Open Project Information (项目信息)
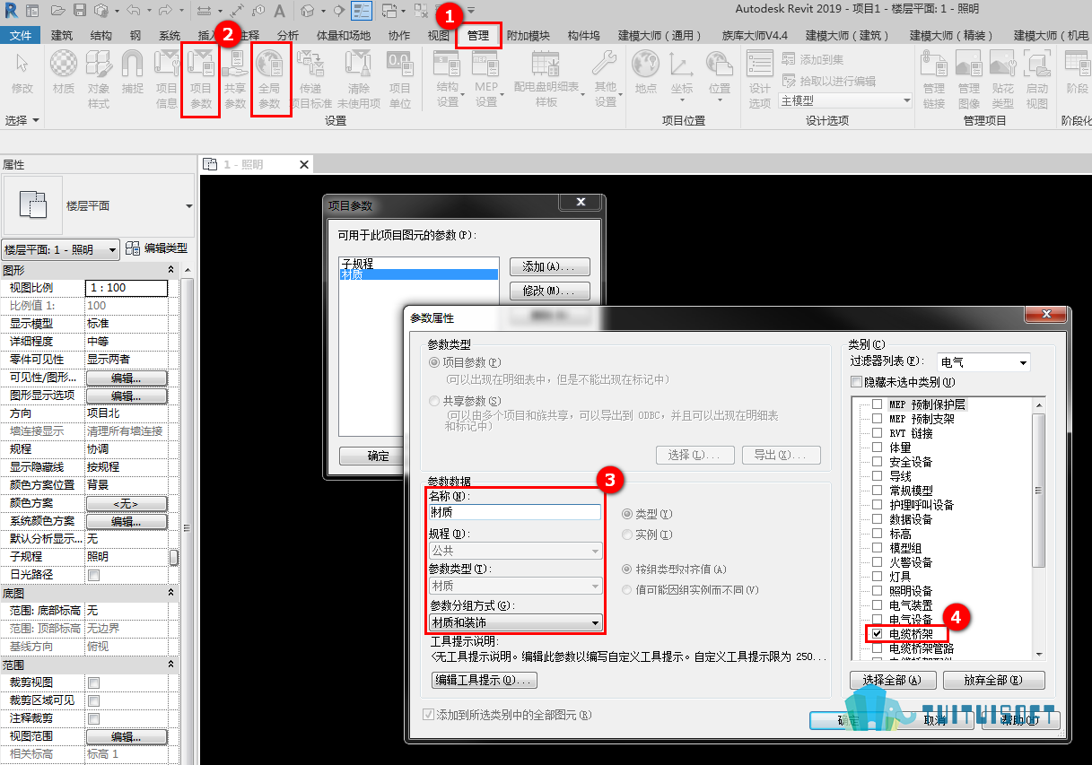1092x765 pixels. pyautogui.click(x=167, y=79)
